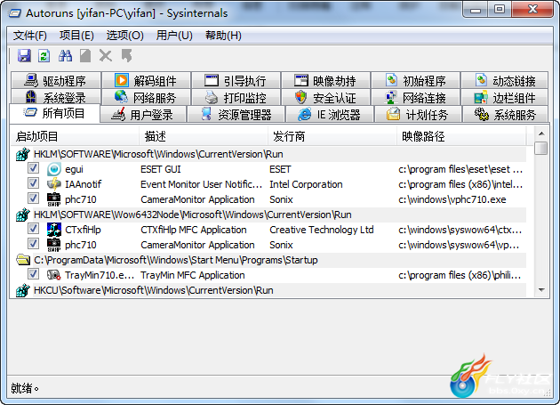Switch to the 安全认证 tab
Image resolution: width=560 pixels, height=405 pixels.
325,97
